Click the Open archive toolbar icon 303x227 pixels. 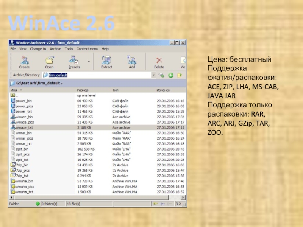coord(50,62)
